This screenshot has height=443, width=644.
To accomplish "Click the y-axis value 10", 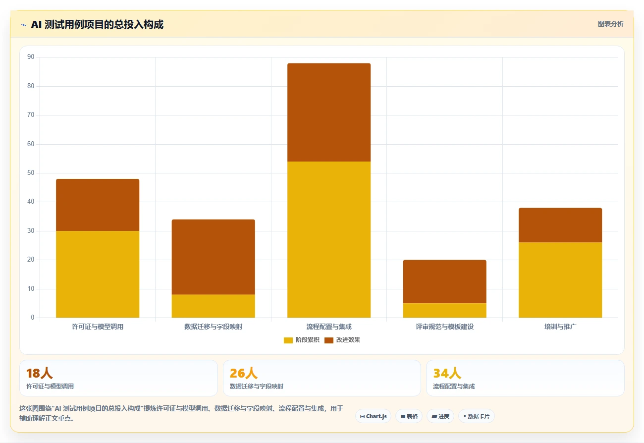I will click(31, 289).
